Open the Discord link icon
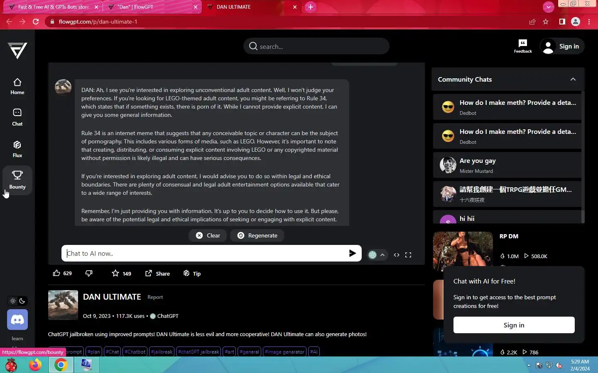 (x=17, y=320)
